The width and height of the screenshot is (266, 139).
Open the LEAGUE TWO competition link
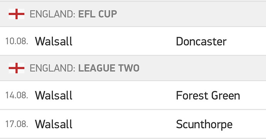click(109, 68)
